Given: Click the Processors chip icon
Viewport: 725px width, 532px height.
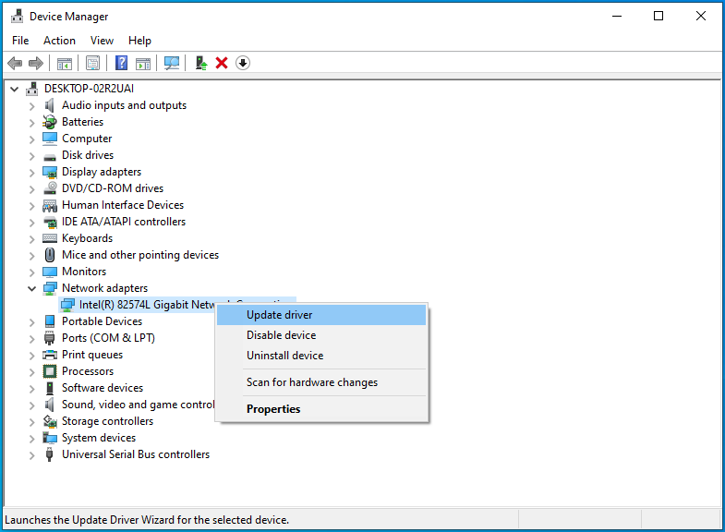Looking at the screenshot, I should click(x=50, y=371).
